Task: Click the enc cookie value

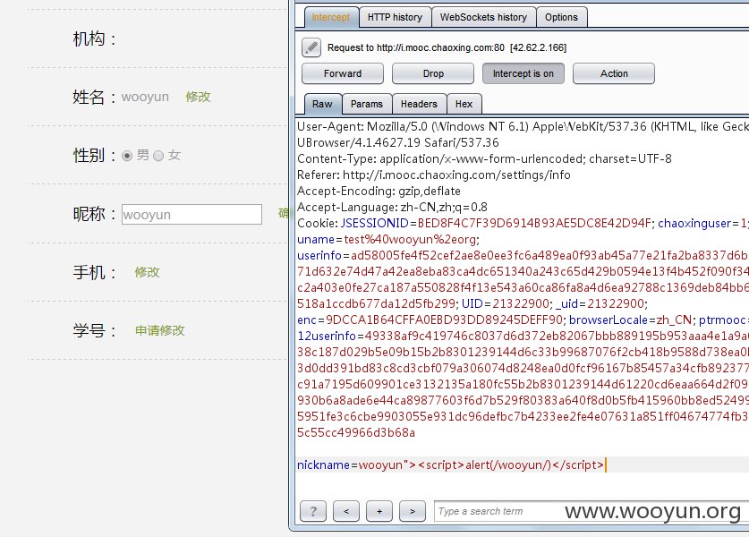Action: point(444,320)
